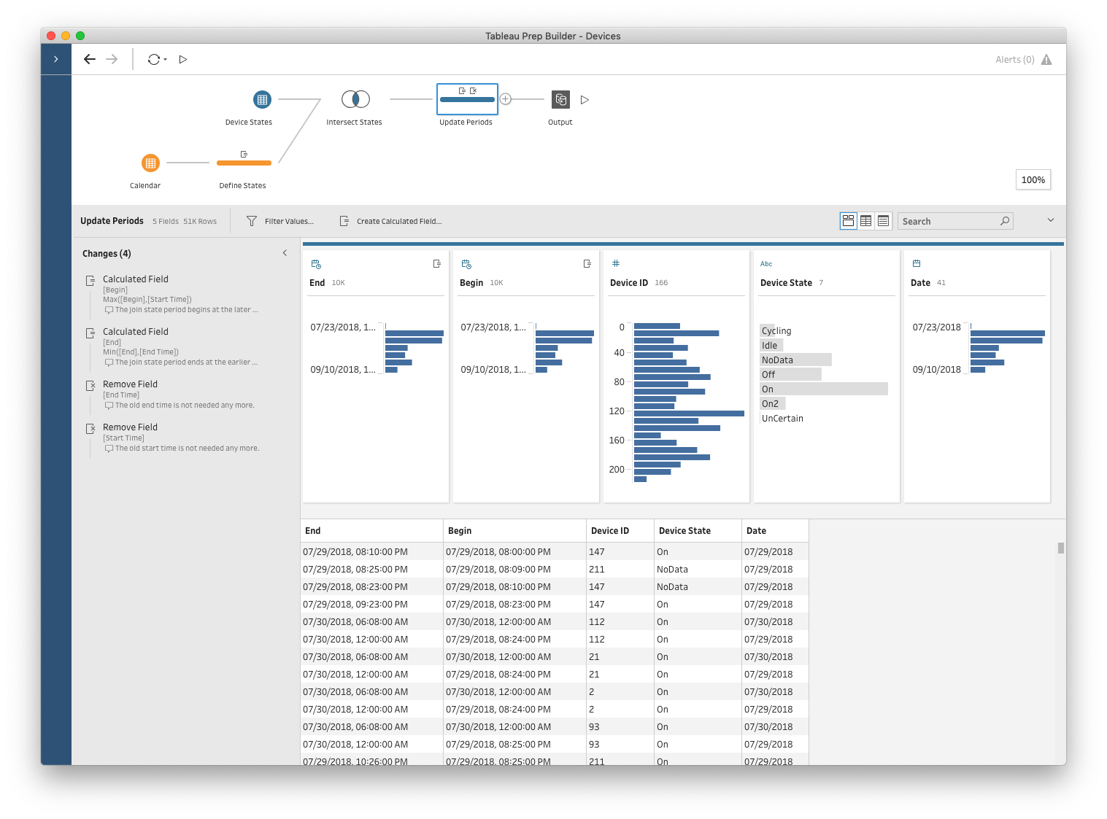Collapse the Changes pane
Screen dimensions: 1107x819
[285, 253]
